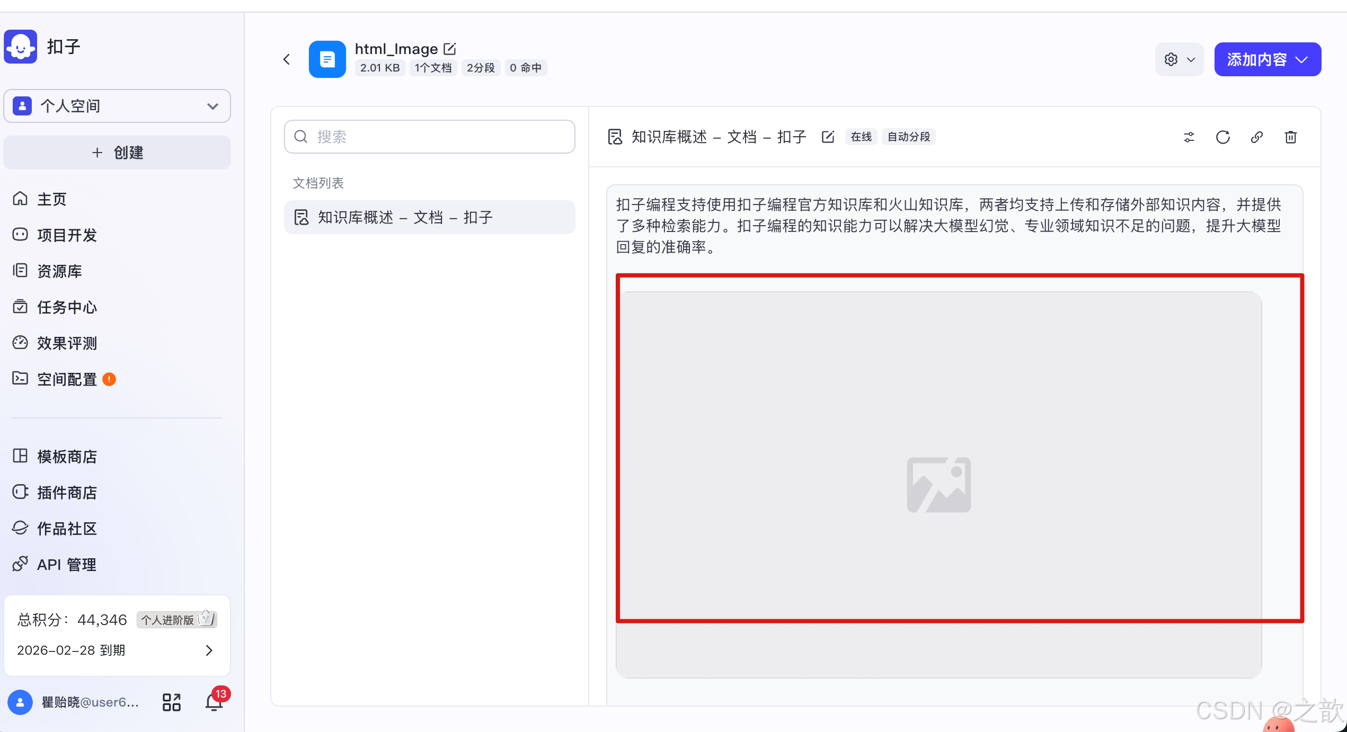Copy the document link icon
This screenshot has height=732, width=1347.
coord(1256,137)
